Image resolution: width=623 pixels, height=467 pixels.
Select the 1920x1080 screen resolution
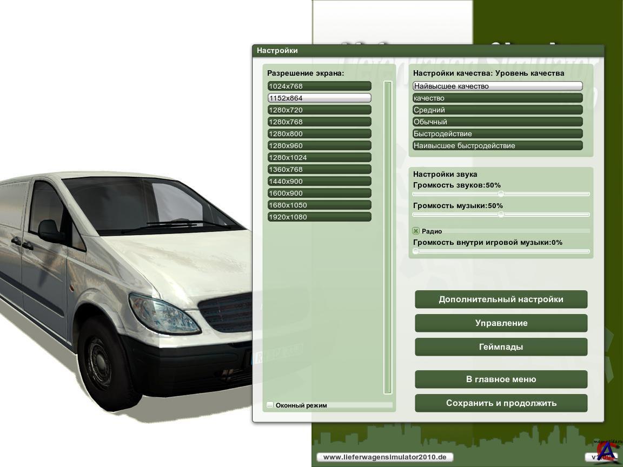pyautogui.click(x=319, y=217)
